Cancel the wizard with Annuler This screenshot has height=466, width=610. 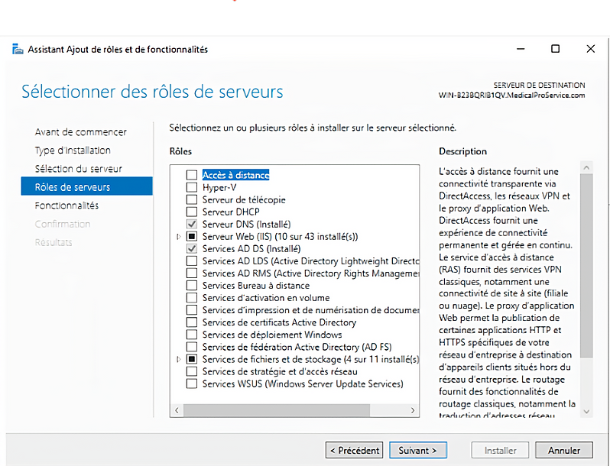point(564,450)
